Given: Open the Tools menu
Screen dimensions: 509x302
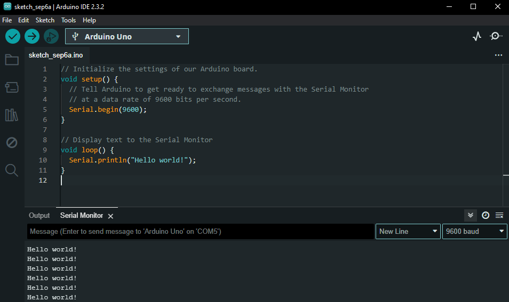Looking at the screenshot, I should coord(68,20).
